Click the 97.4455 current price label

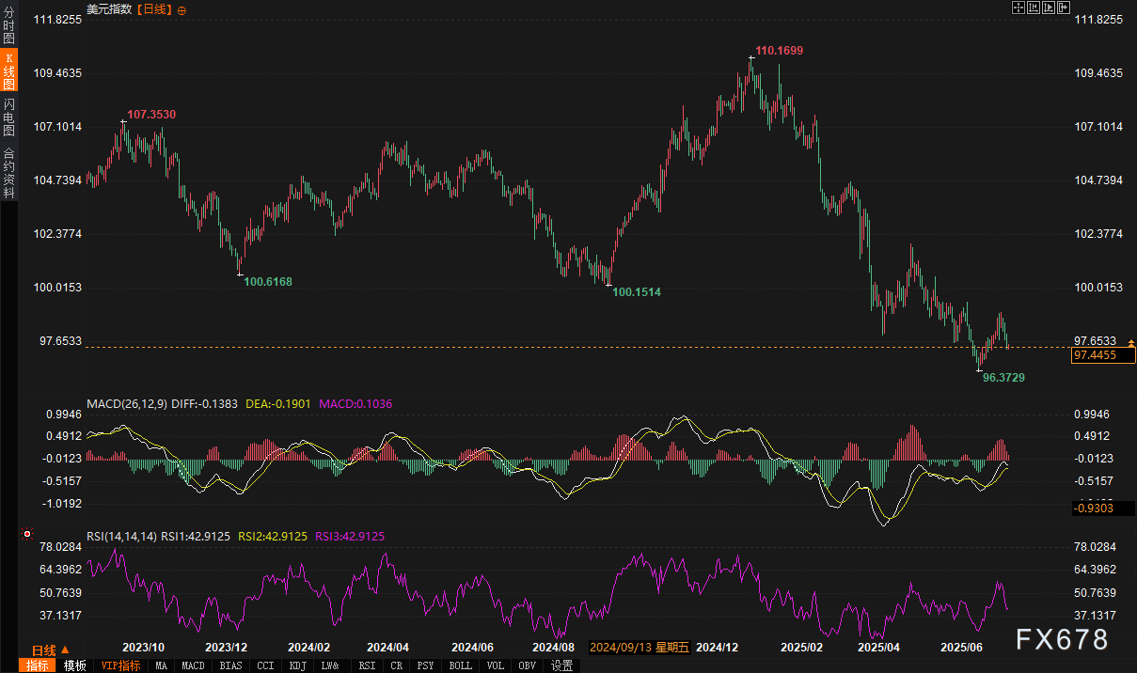click(1103, 355)
